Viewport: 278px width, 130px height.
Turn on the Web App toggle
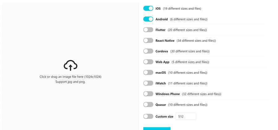click(x=148, y=62)
